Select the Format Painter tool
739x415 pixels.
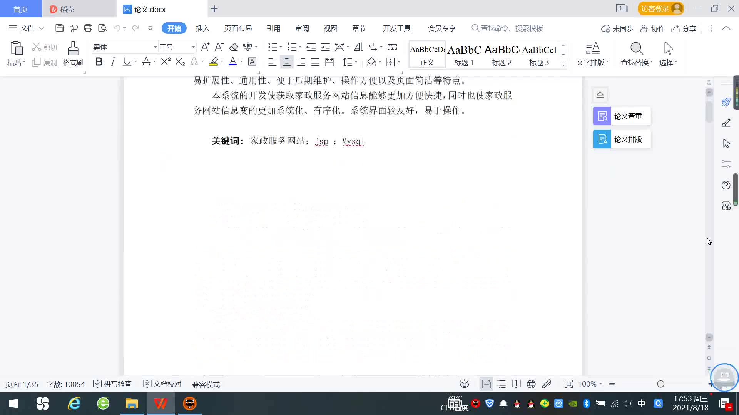click(73, 54)
